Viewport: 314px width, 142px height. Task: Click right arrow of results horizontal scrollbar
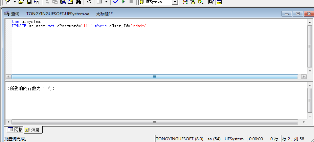tap(304, 122)
